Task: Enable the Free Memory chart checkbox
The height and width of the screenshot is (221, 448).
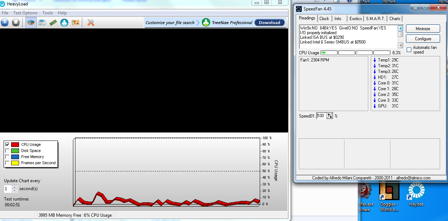Action: pyautogui.click(x=7, y=157)
